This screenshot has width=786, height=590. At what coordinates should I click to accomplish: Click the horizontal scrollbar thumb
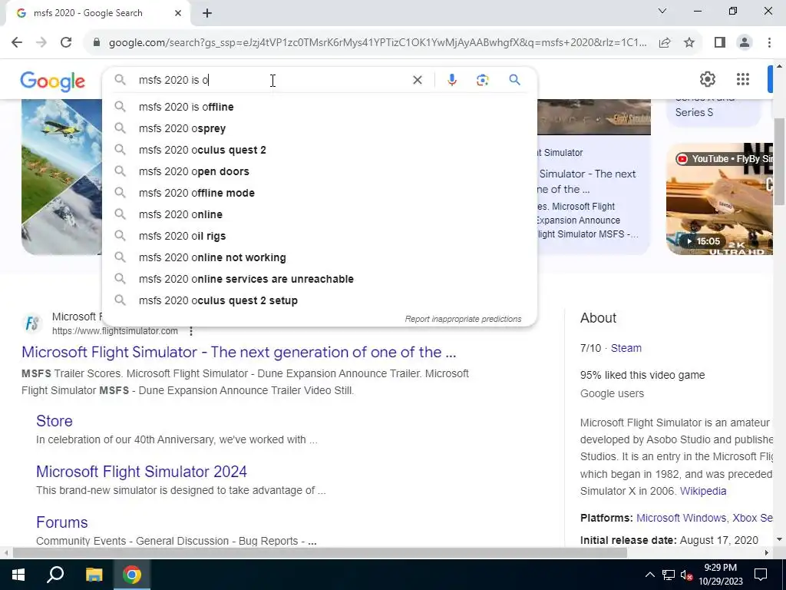[x=320, y=553]
